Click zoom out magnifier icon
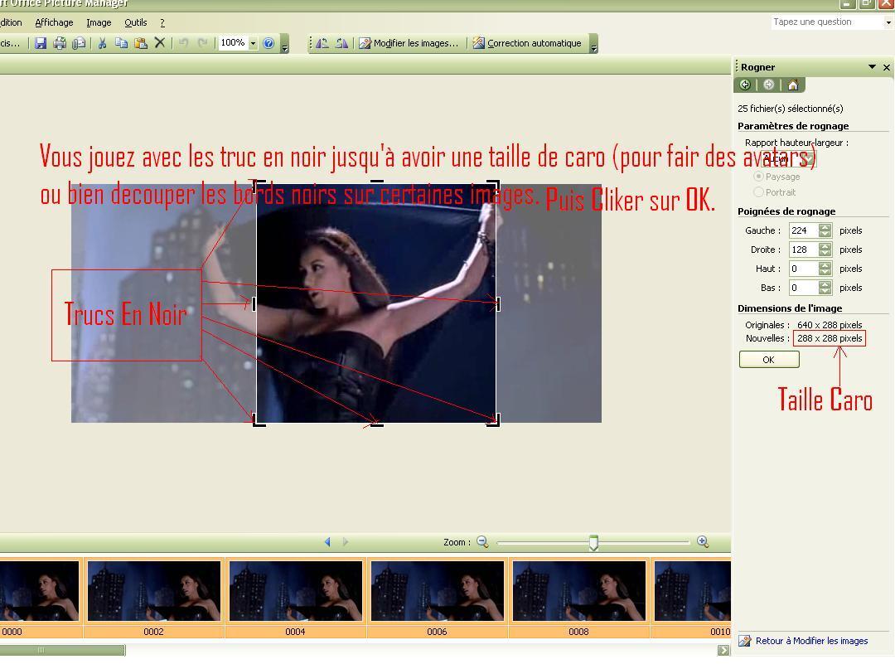The height and width of the screenshot is (664, 895). [482, 541]
